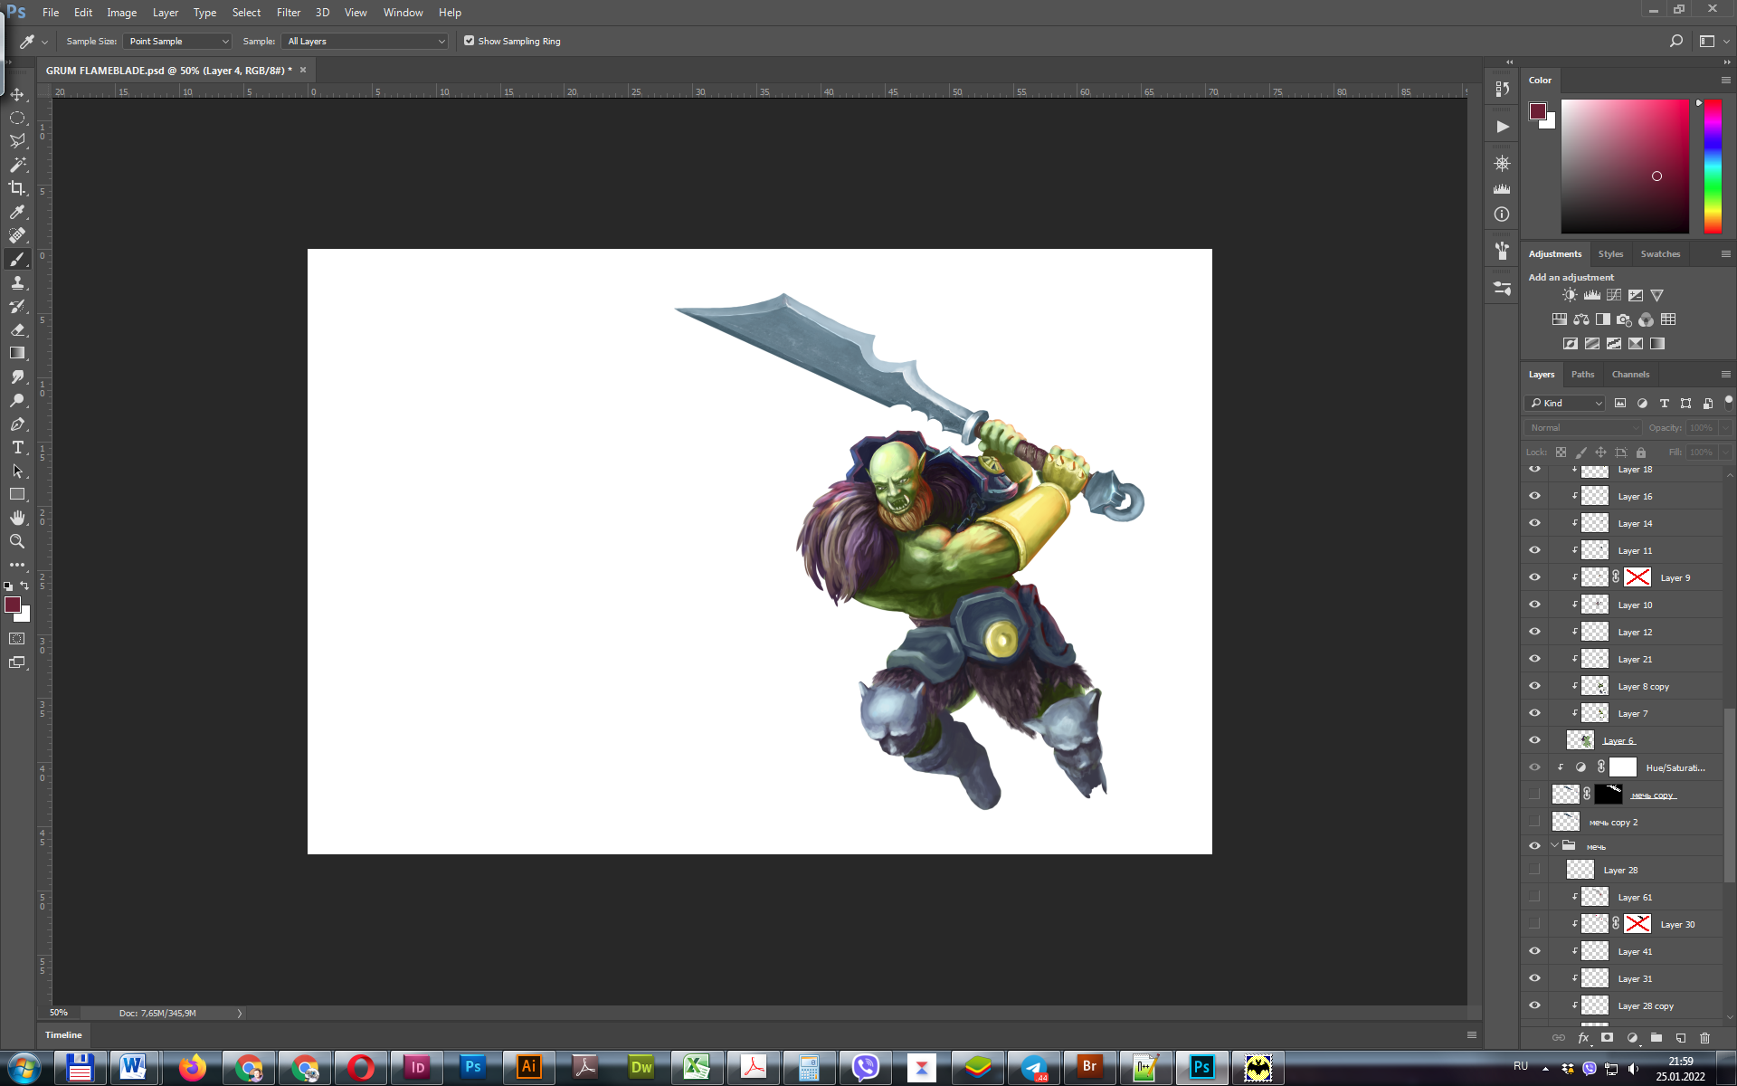Create a new group folder icon
The height and width of the screenshot is (1086, 1737).
pyautogui.click(x=1656, y=1038)
